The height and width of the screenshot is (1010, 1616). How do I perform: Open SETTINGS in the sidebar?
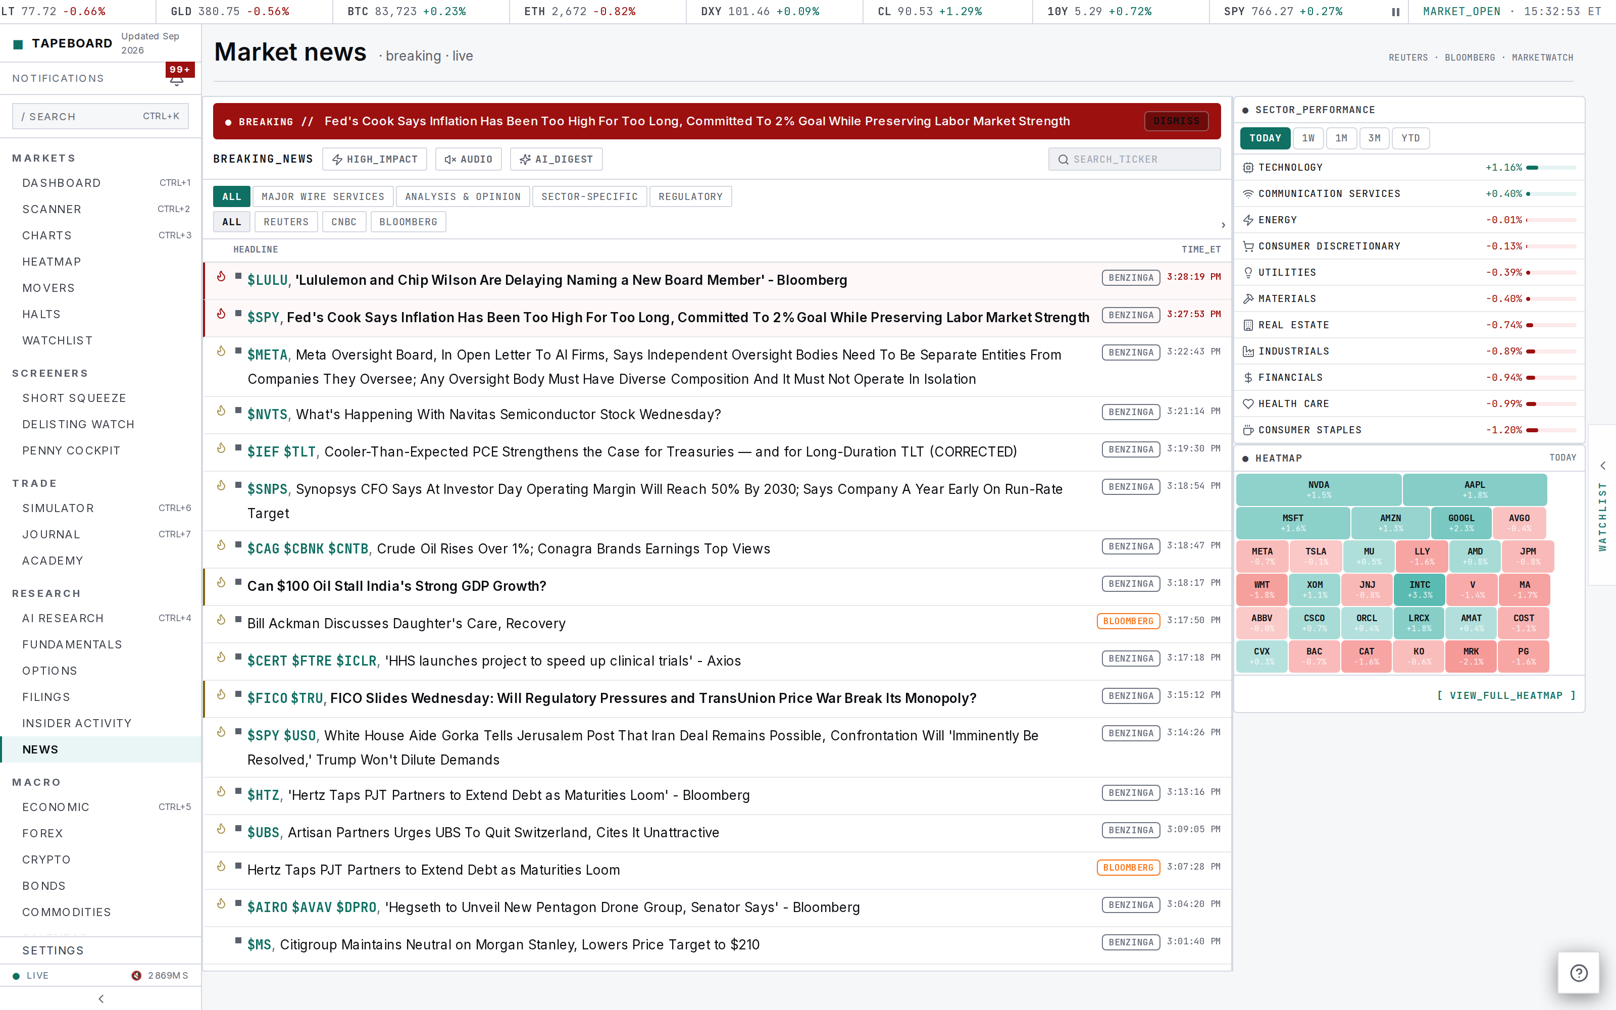[x=101, y=950]
